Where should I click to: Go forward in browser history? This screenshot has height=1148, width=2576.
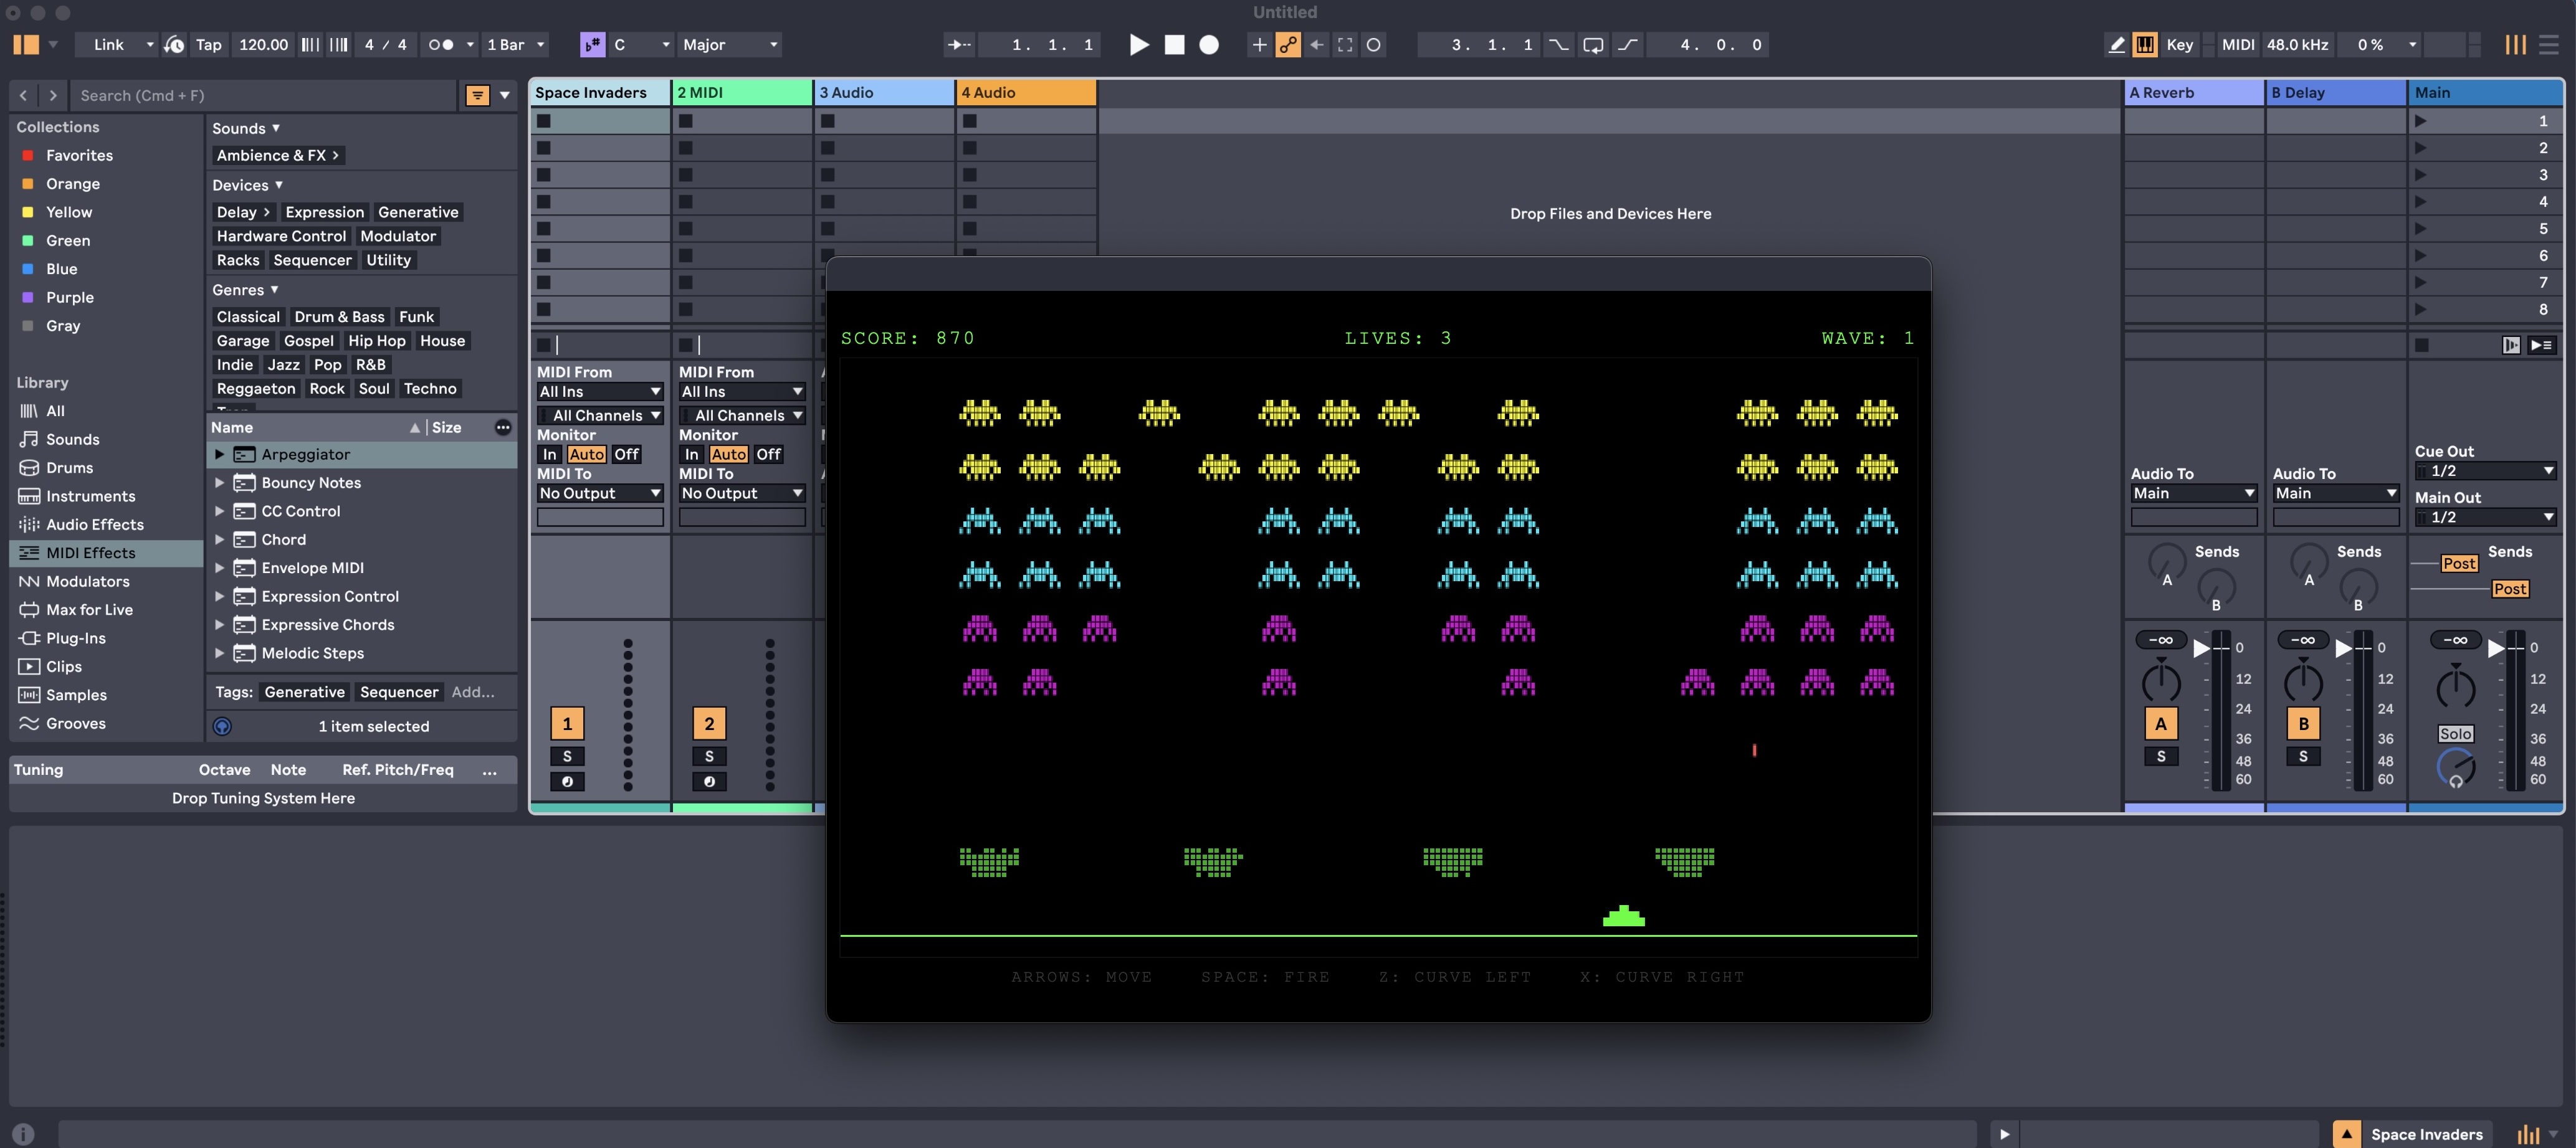point(53,96)
